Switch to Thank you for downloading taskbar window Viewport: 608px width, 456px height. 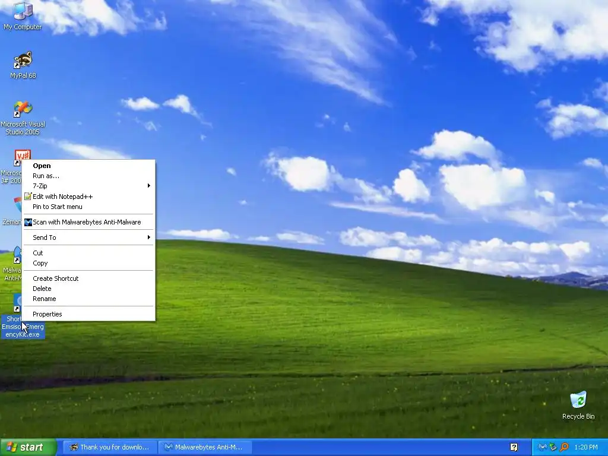110,447
